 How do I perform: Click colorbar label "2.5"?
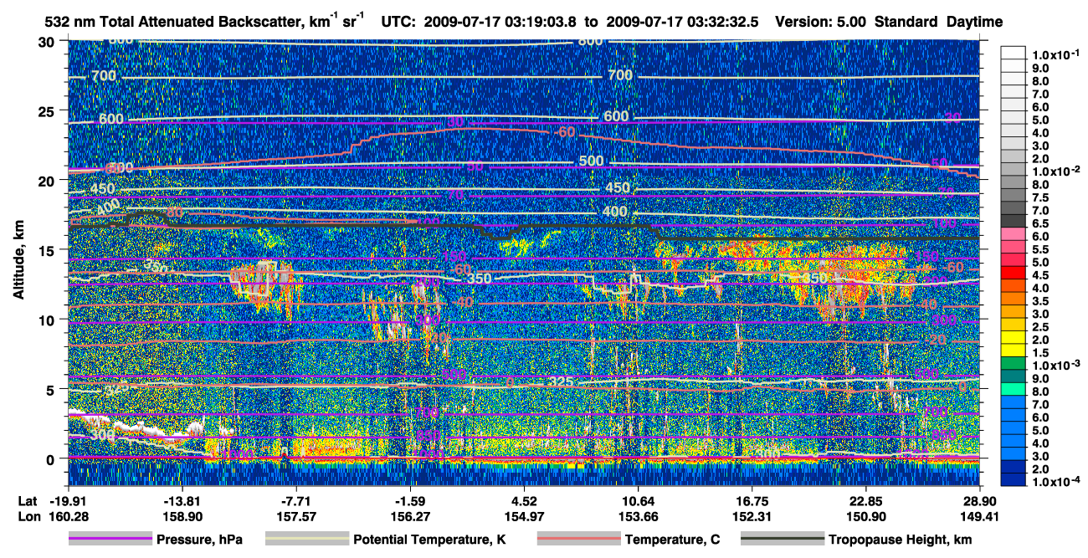click(1042, 327)
